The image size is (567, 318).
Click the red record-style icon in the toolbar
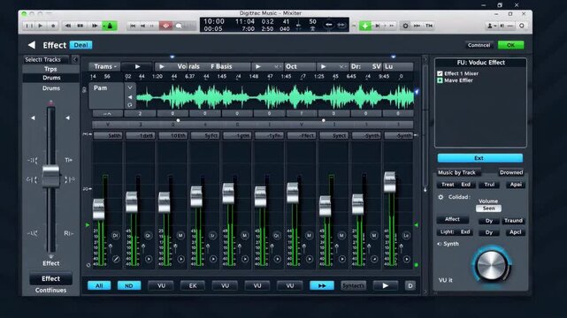(x=165, y=26)
